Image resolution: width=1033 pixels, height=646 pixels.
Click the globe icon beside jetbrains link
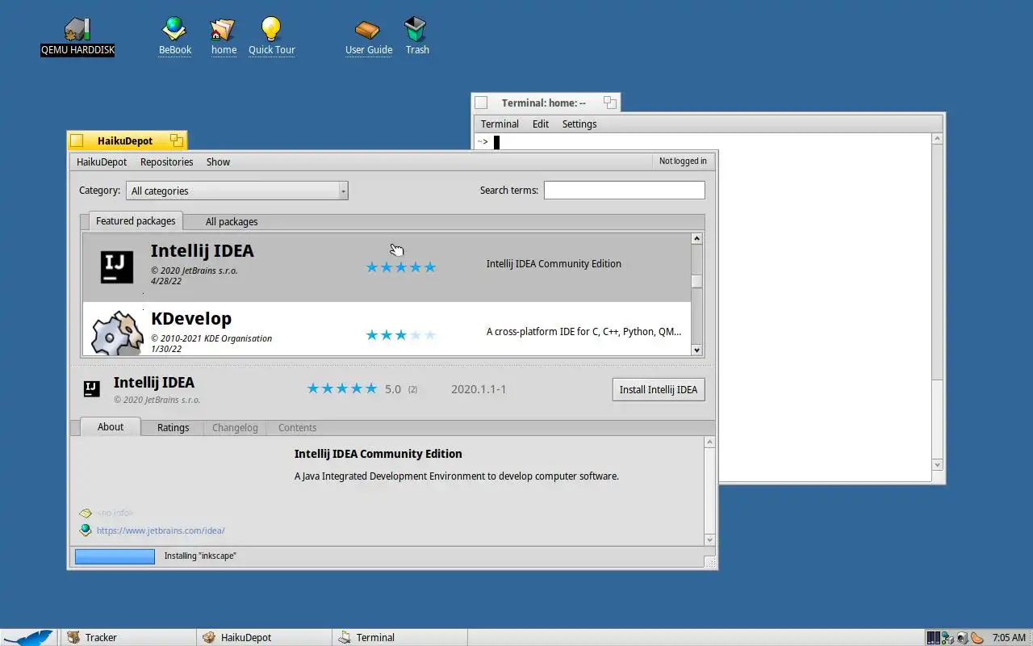click(x=86, y=531)
